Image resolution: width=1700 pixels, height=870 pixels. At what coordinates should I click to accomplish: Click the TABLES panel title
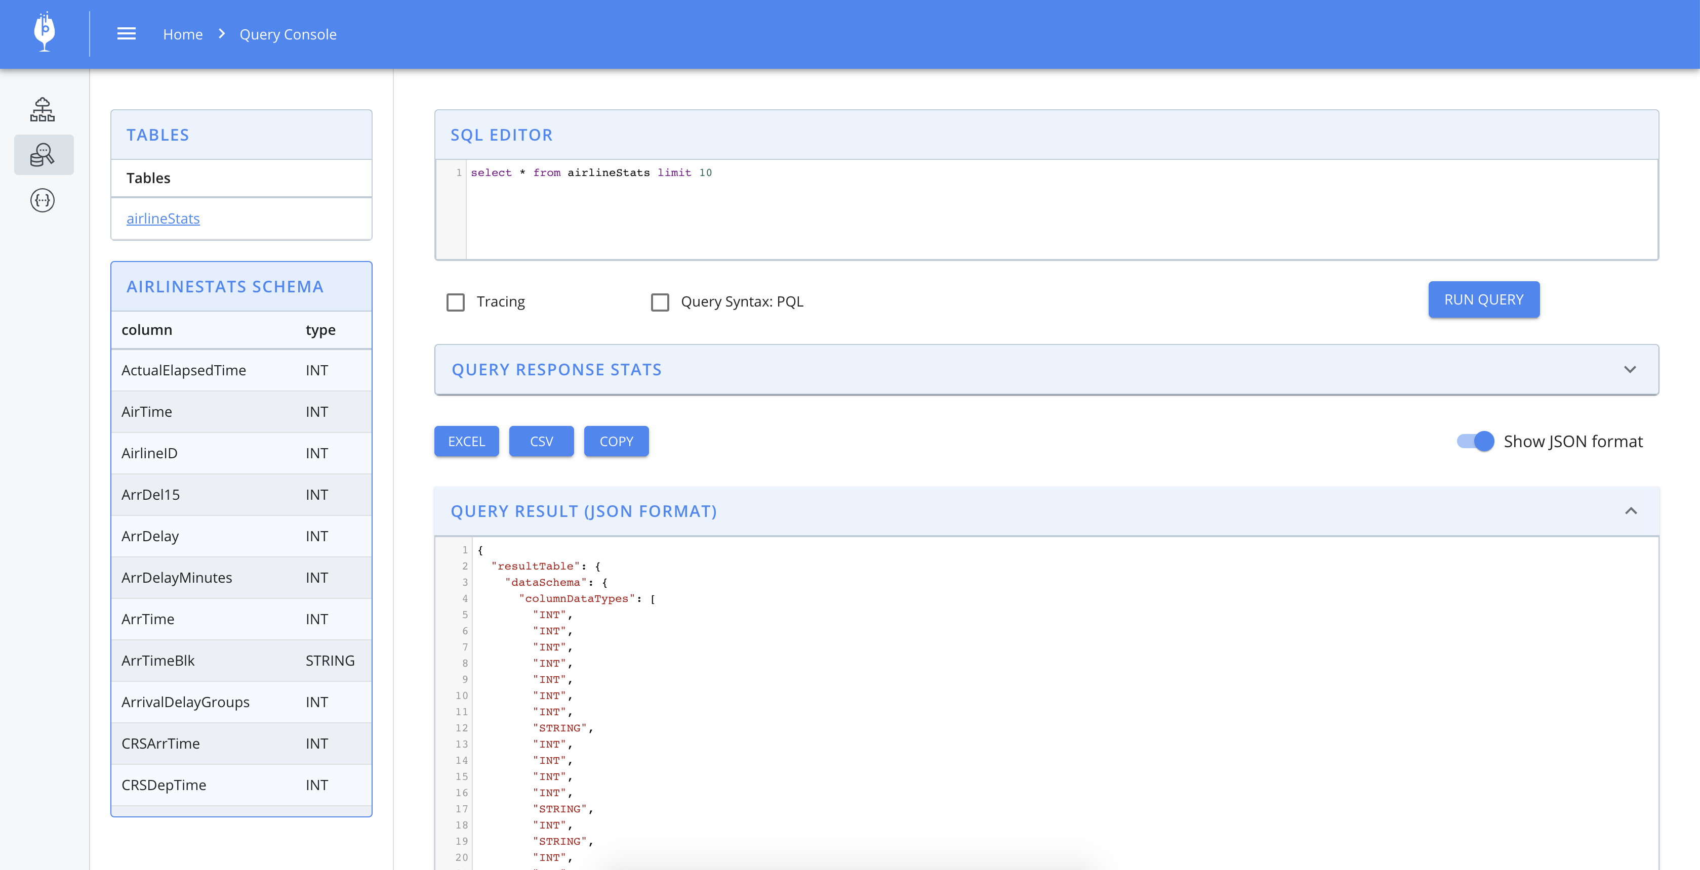[x=158, y=135]
